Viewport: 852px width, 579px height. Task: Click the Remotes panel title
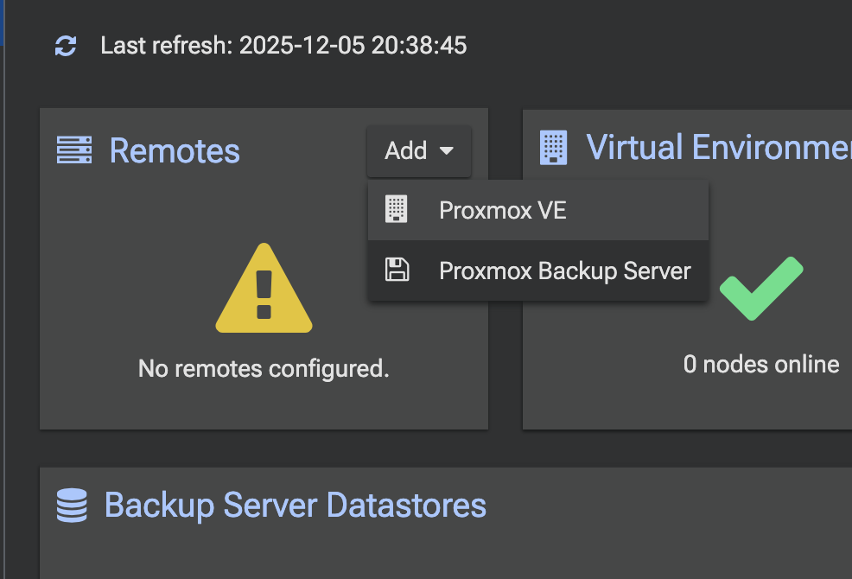click(x=175, y=150)
